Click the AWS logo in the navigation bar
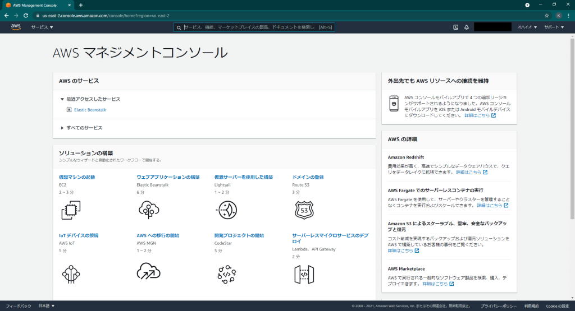The width and height of the screenshot is (575, 311). 16,27
